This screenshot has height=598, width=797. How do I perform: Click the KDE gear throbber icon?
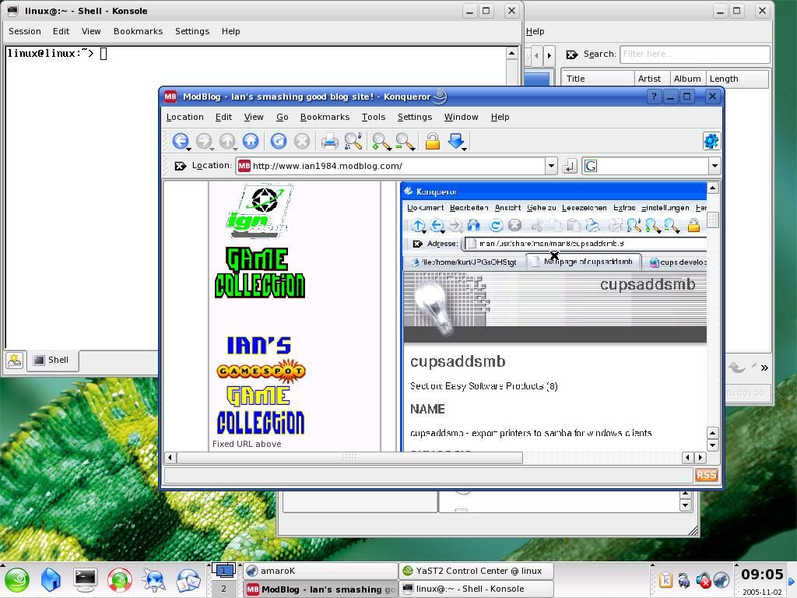(x=711, y=141)
